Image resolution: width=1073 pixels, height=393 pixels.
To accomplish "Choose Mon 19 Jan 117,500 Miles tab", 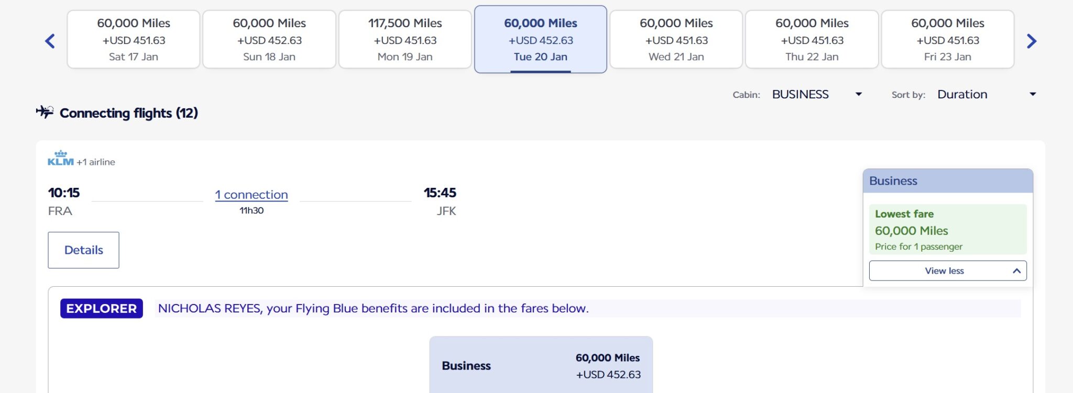I will pos(405,40).
